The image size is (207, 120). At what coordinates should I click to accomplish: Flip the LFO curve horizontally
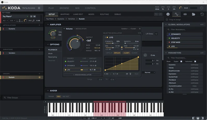point(127,74)
